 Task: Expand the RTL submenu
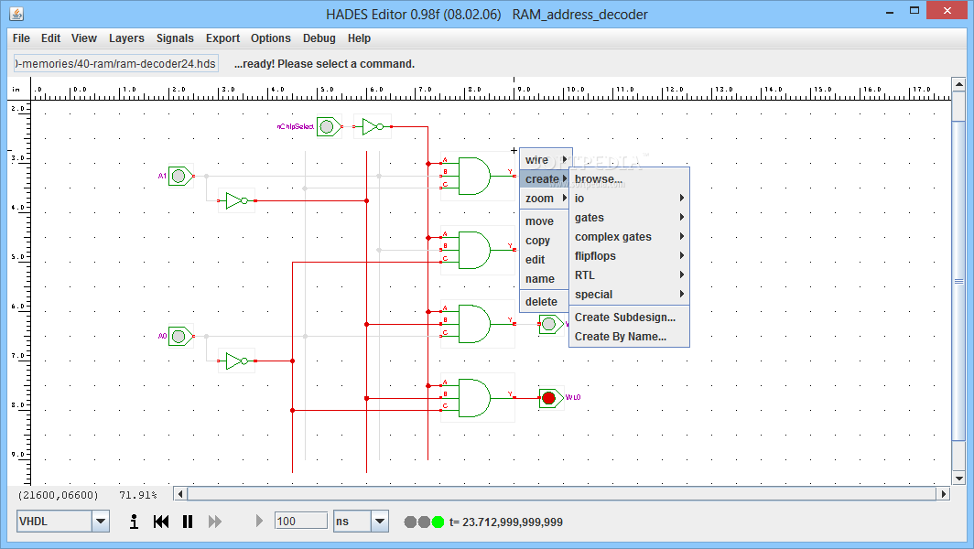point(629,275)
